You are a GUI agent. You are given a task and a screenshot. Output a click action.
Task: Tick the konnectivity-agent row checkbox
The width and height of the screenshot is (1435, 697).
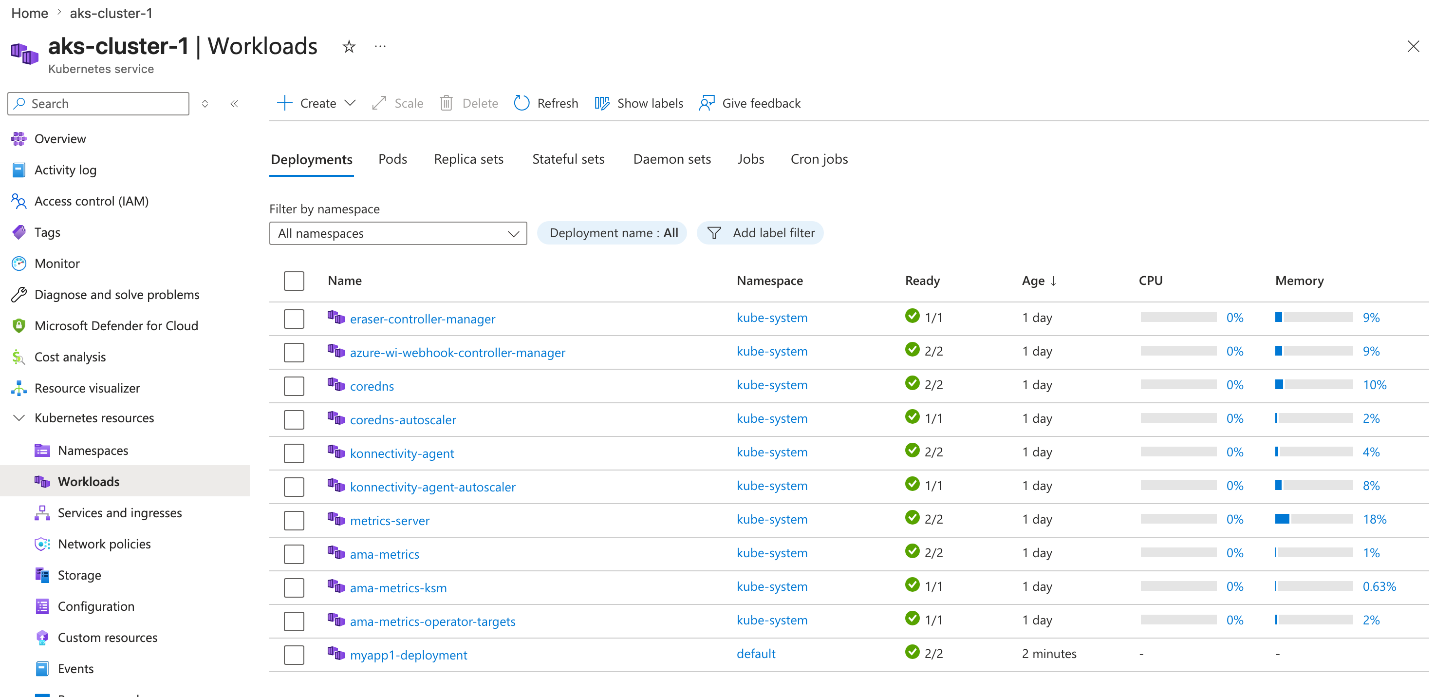294,453
